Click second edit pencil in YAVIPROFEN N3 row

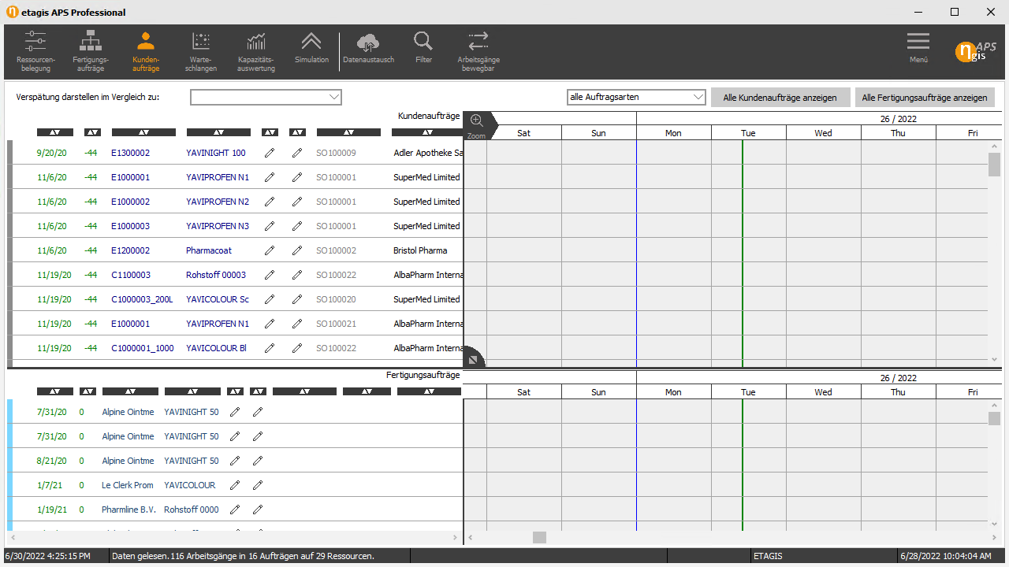[x=297, y=226]
